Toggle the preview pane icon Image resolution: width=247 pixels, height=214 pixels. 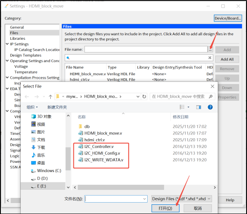[198, 107]
